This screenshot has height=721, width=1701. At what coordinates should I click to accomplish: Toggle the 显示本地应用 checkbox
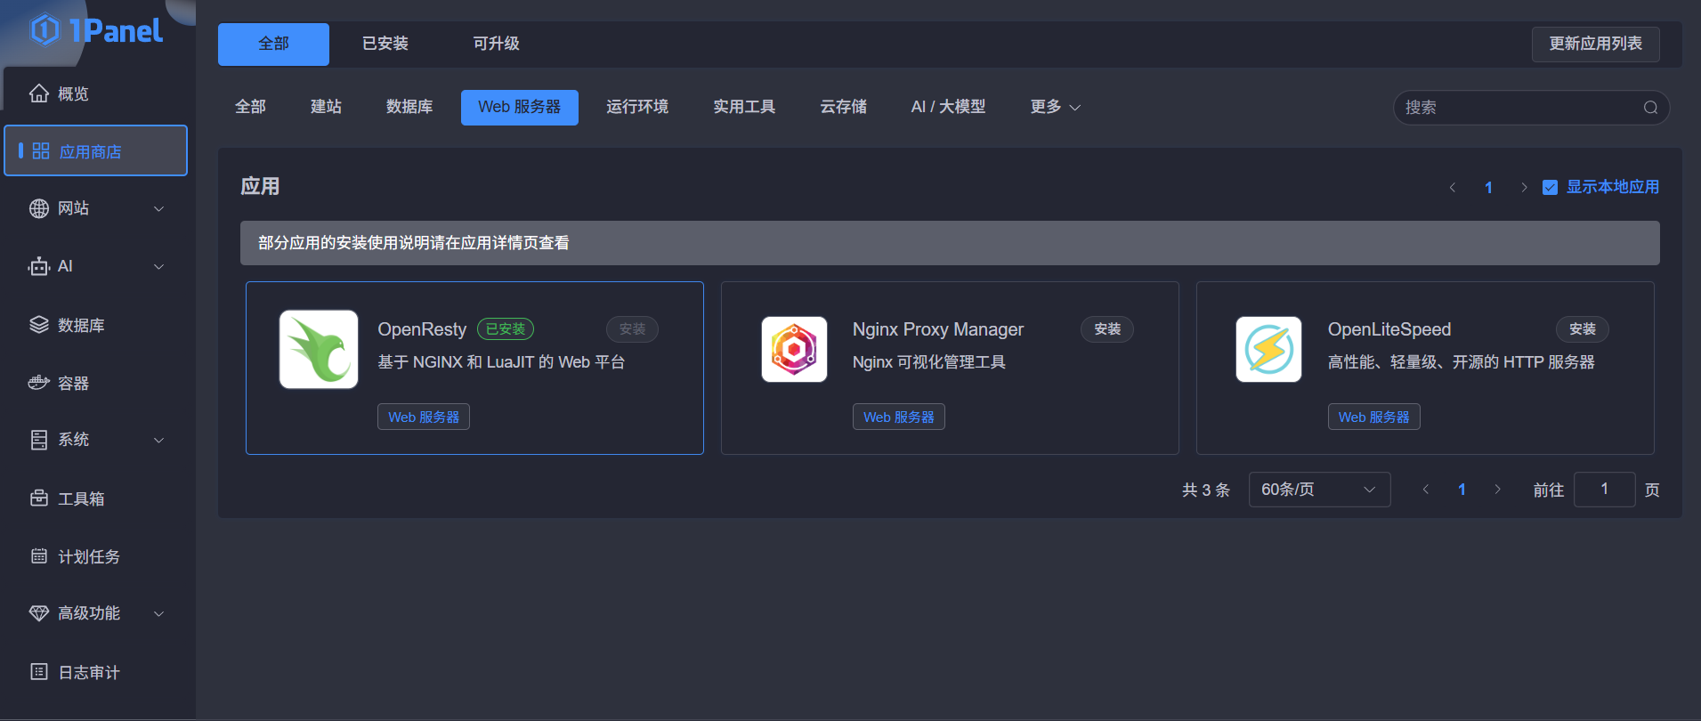pos(1550,187)
